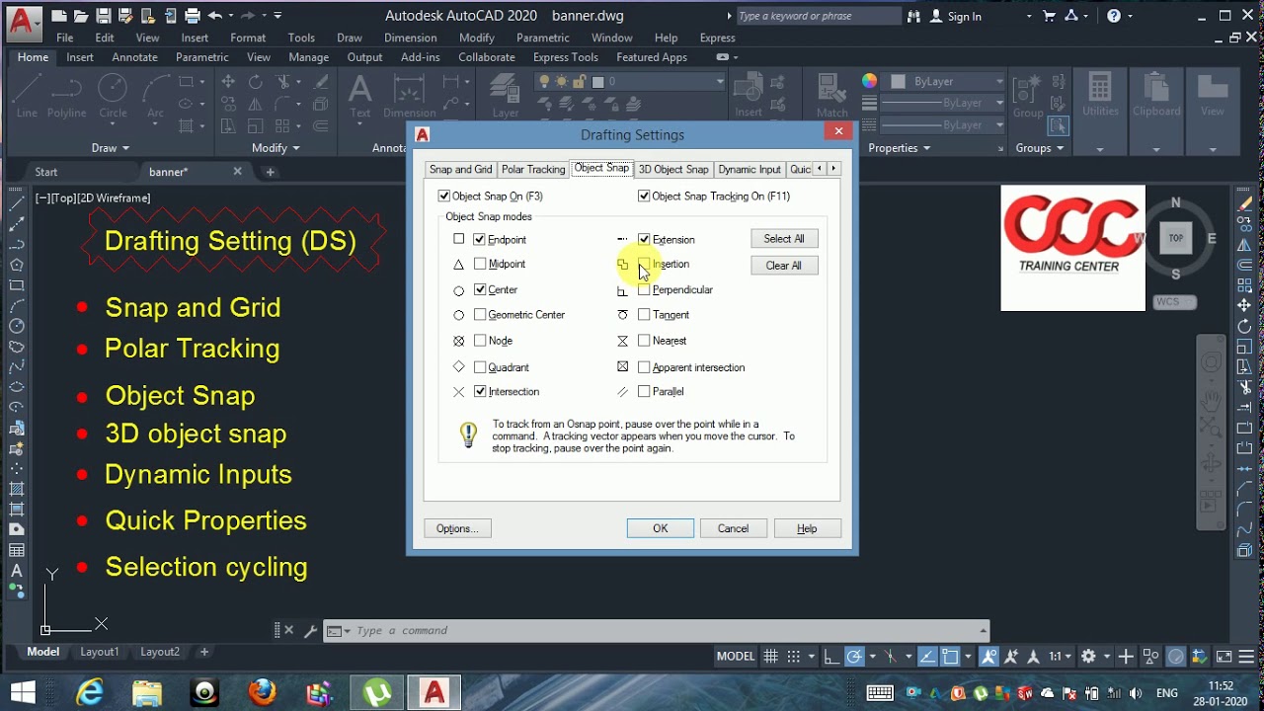Open the Dimension menu
Image resolution: width=1264 pixels, height=711 pixels.
tap(411, 38)
